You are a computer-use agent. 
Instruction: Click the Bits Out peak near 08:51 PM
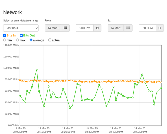pos(142,74)
